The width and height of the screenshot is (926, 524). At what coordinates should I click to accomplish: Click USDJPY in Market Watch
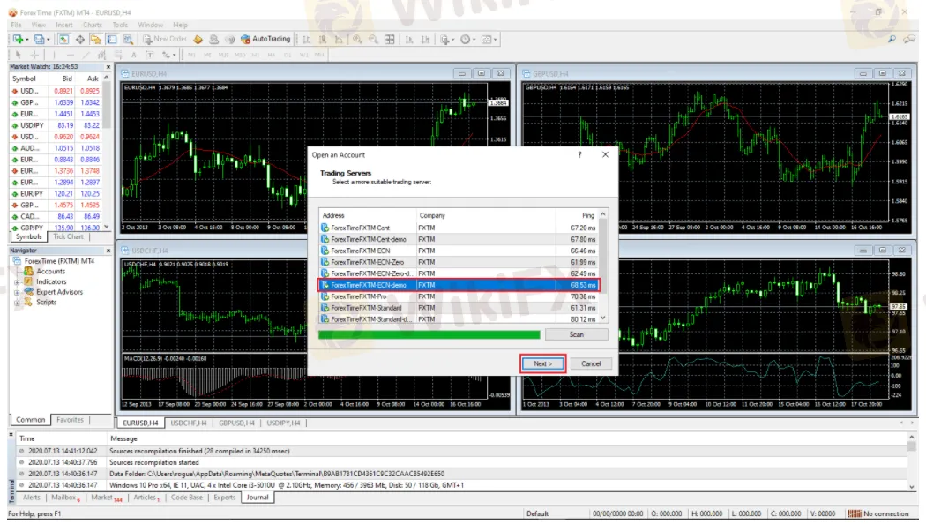click(33, 125)
